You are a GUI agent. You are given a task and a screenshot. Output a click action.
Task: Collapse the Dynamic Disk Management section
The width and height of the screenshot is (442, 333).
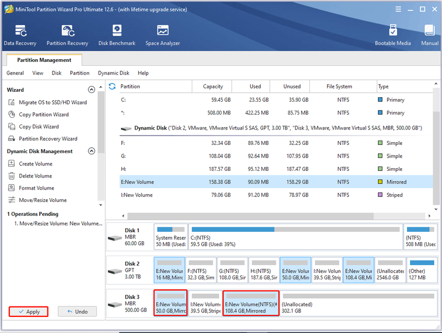point(91,151)
